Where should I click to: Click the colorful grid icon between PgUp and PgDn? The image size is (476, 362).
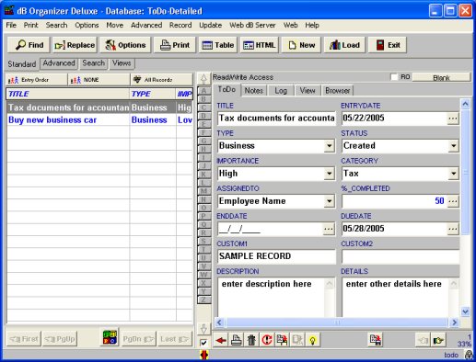110,338
